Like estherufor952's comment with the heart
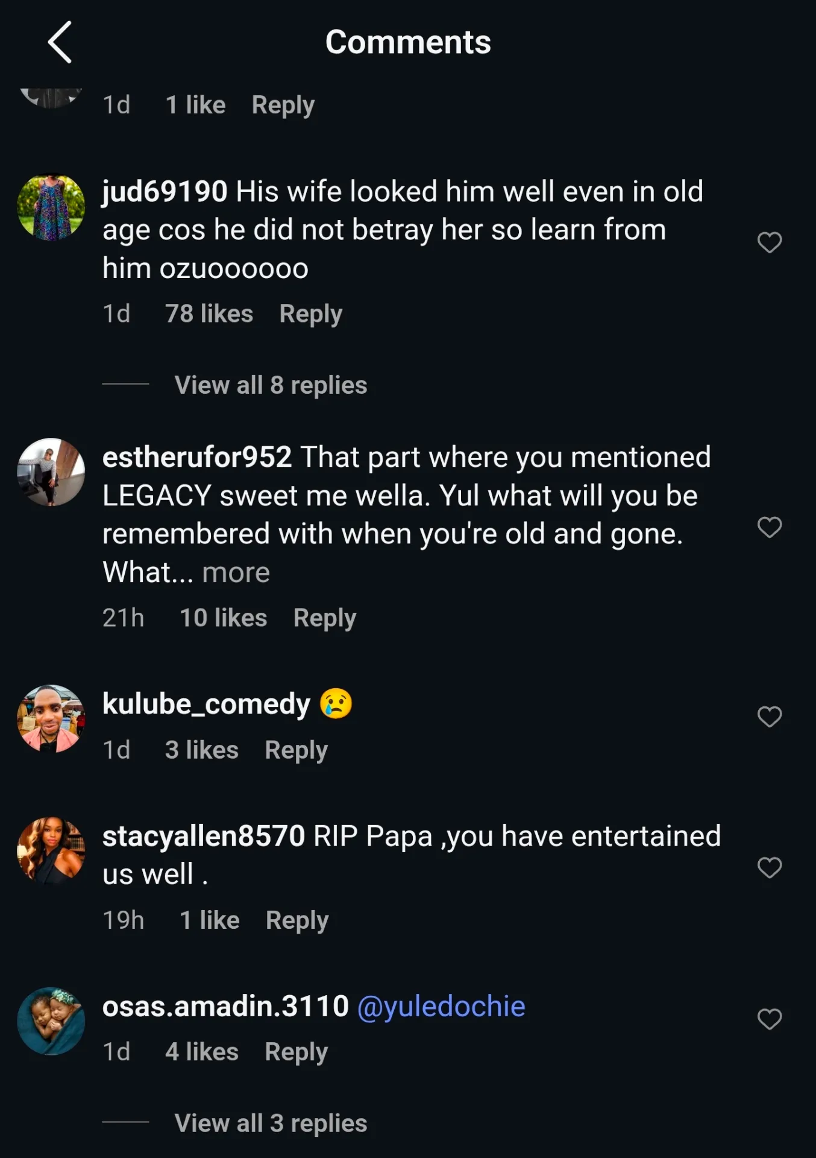Screen dimensions: 816x1158 tap(770, 527)
